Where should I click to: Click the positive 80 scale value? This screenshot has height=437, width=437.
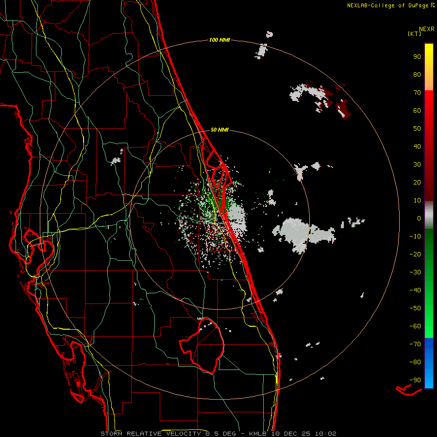coord(417,75)
